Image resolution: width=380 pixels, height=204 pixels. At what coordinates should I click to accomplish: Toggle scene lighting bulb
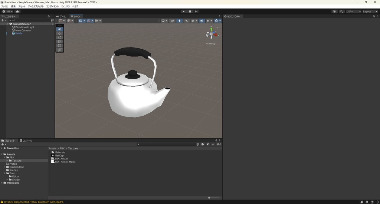[x=179, y=21]
